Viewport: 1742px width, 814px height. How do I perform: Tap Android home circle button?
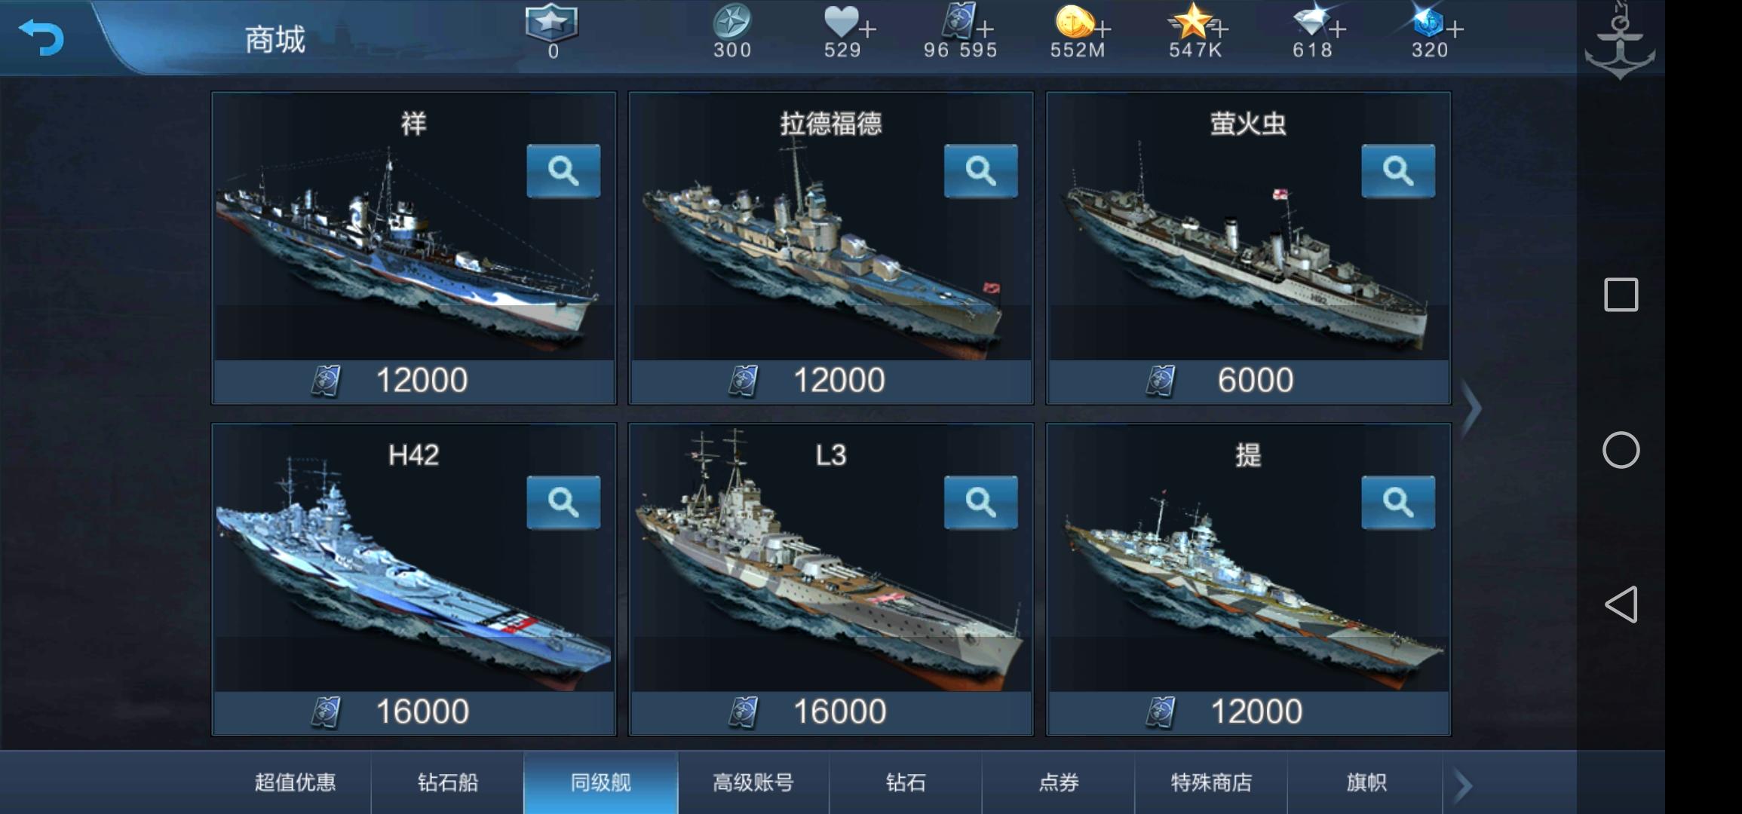(1621, 451)
